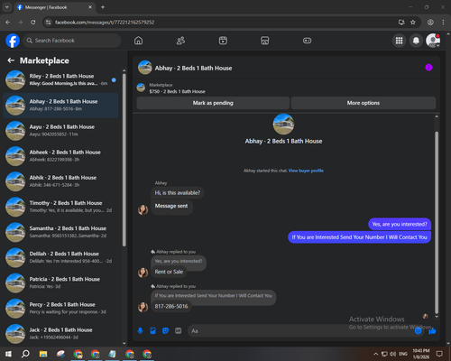Open the Gaming controller icon
Screen dimensions: 451x361
[x=307, y=41]
